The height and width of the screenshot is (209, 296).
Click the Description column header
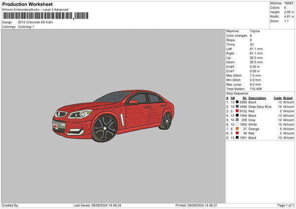pos(258,98)
